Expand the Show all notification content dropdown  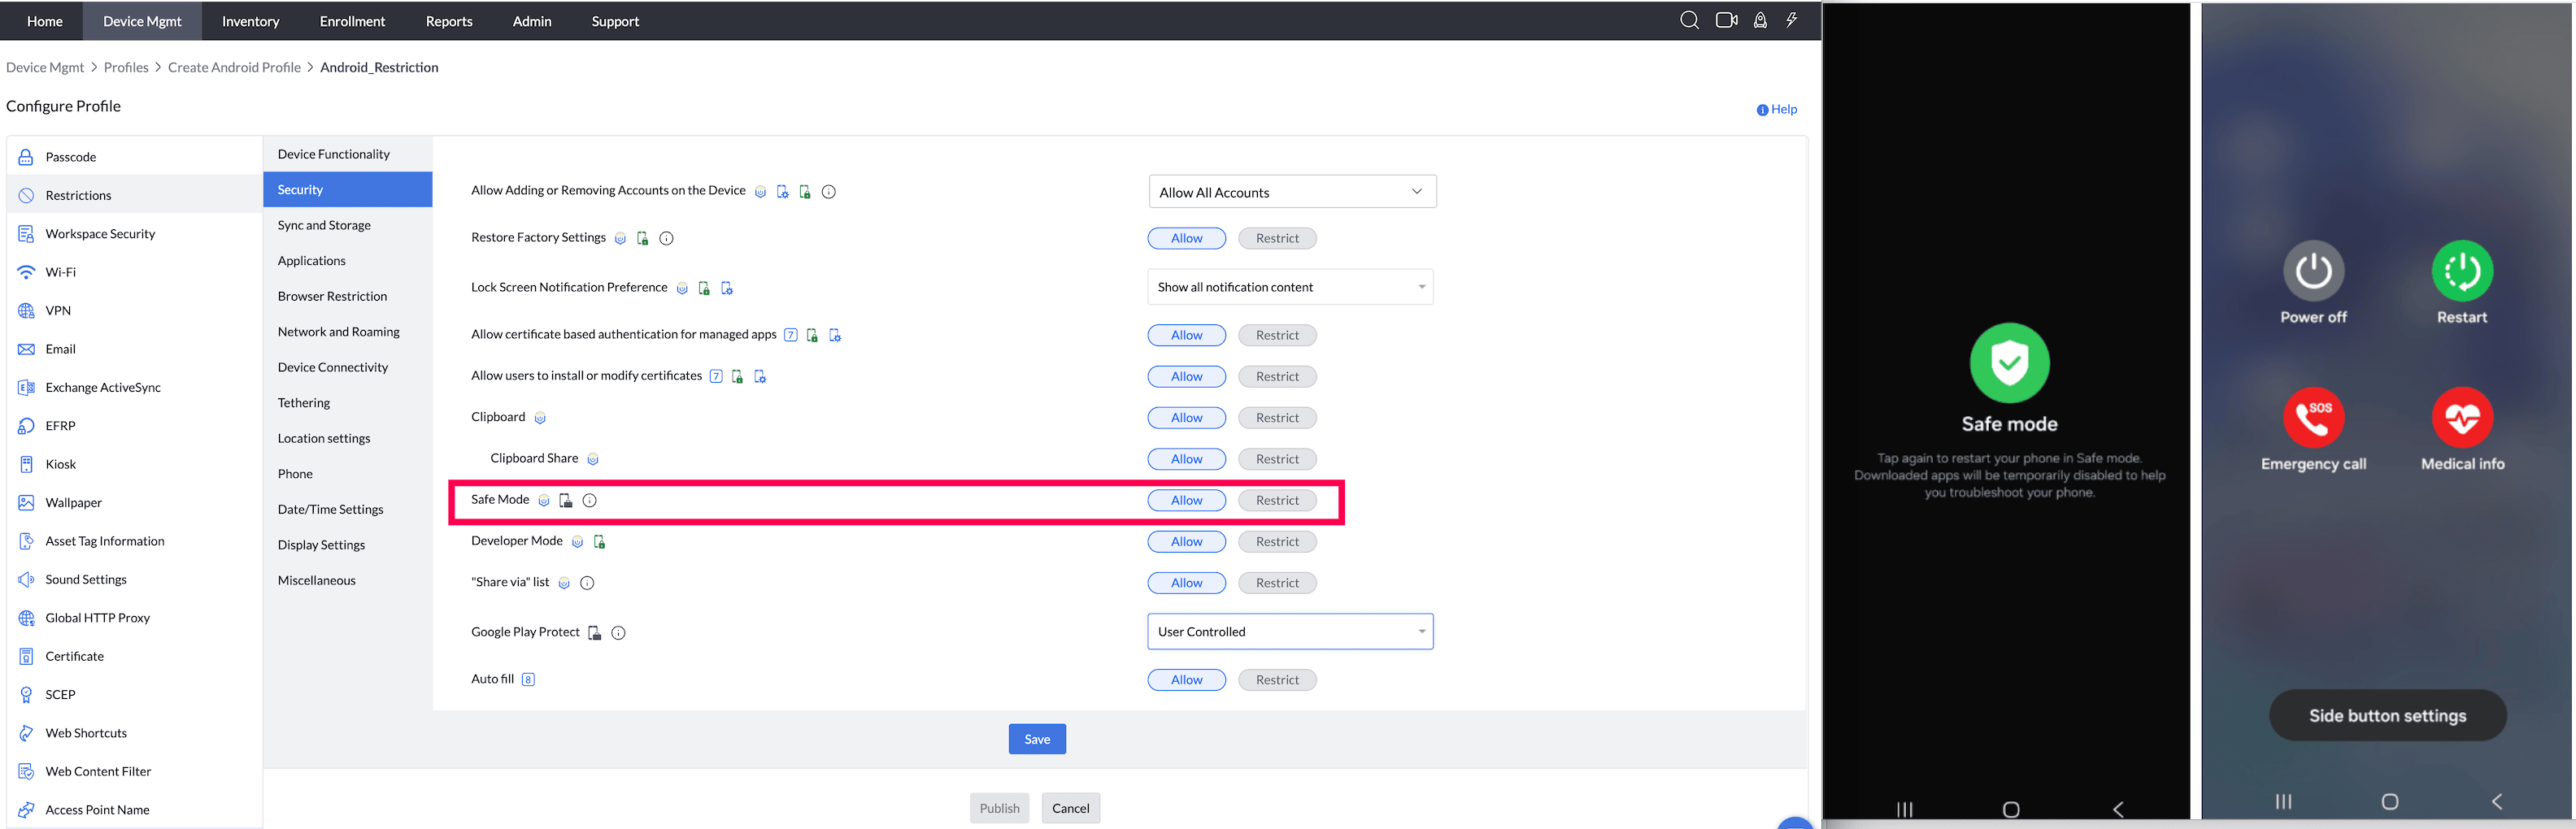(x=1290, y=287)
